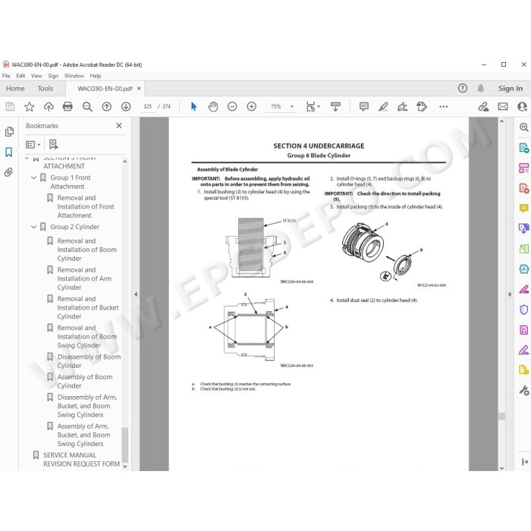Toggle the Bookmarks panel icon in sidebar
The image size is (531, 531).
9,152
